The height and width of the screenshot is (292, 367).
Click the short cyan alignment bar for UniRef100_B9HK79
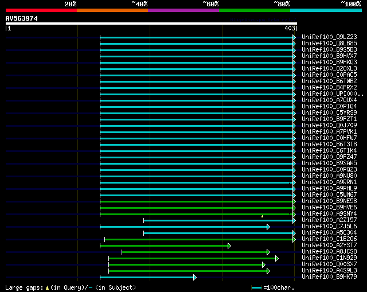[147, 278]
